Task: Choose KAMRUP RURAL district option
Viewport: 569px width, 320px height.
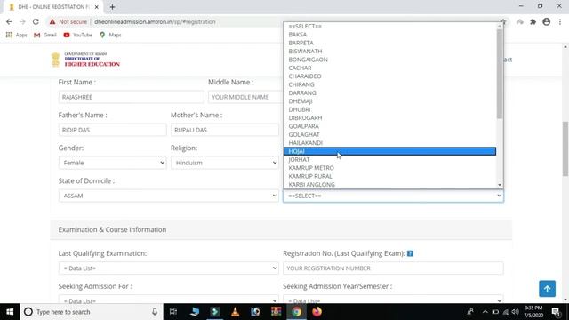Action: (389, 176)
